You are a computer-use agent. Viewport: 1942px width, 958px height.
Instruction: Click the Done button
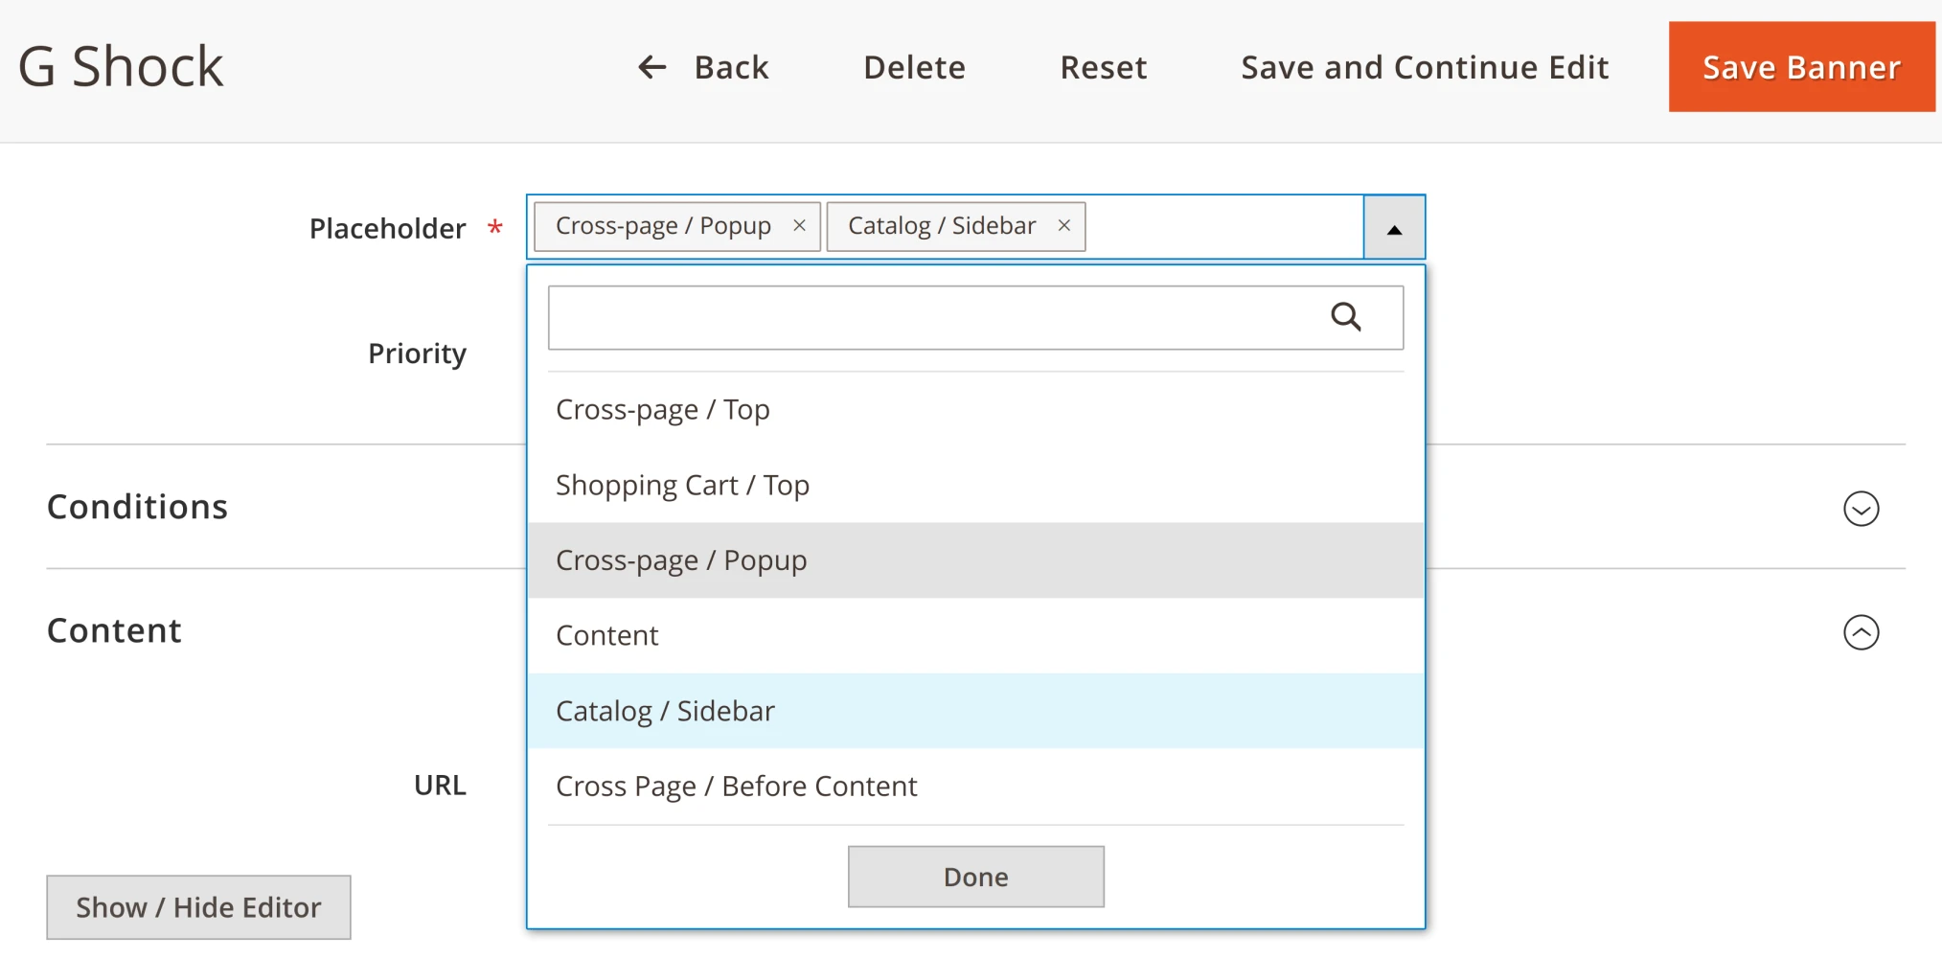point(975,876)
